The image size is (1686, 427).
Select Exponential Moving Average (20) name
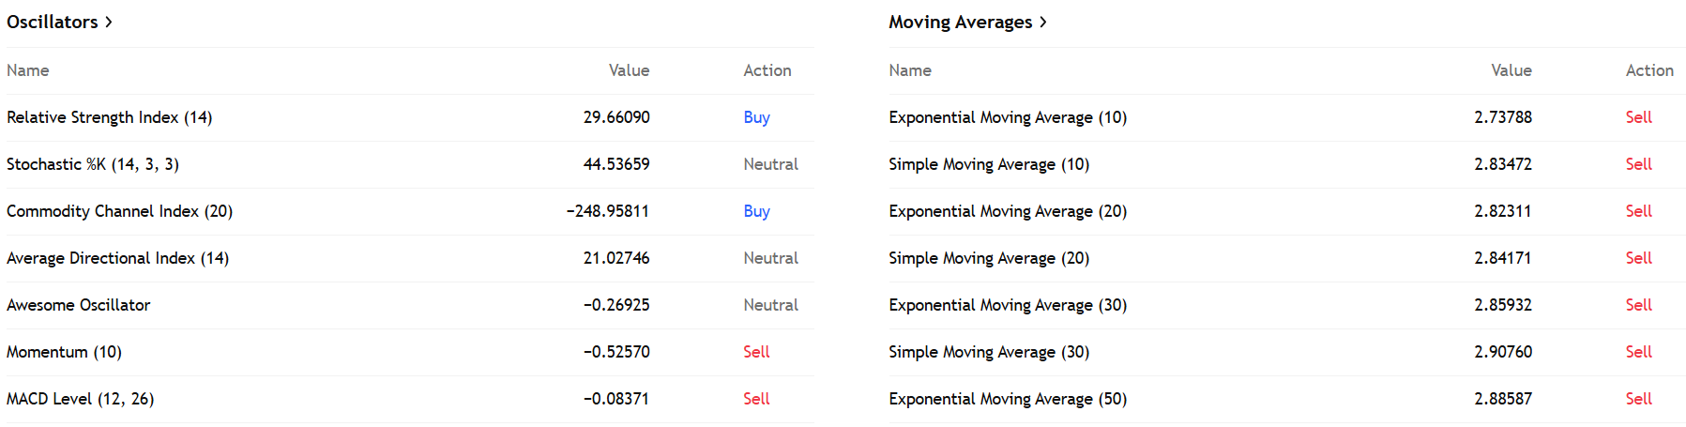tap(1007, 211)
